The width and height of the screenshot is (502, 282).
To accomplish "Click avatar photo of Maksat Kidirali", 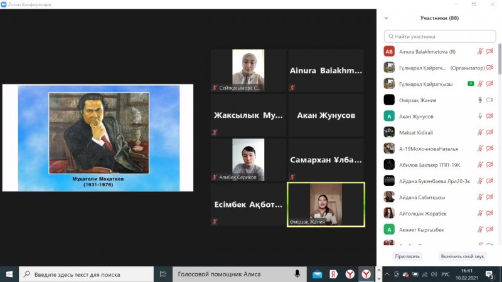I will tap(389, 132).
